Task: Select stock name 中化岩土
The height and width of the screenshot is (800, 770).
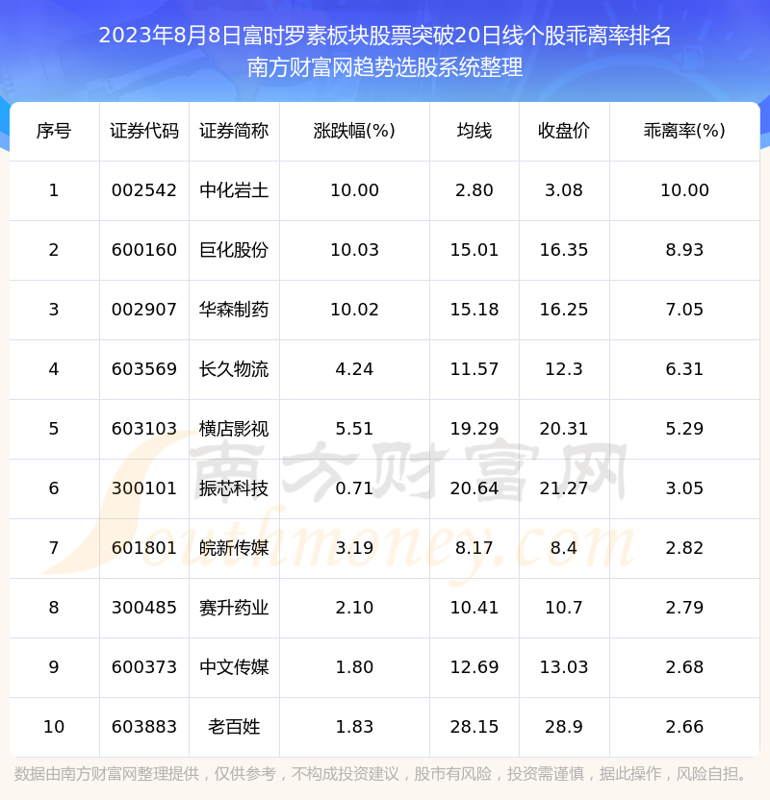Action: 234,190
